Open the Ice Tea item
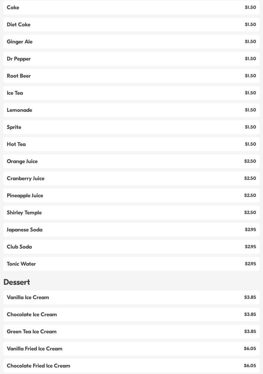This screenshot has height=374, width=263. point(15,93)
